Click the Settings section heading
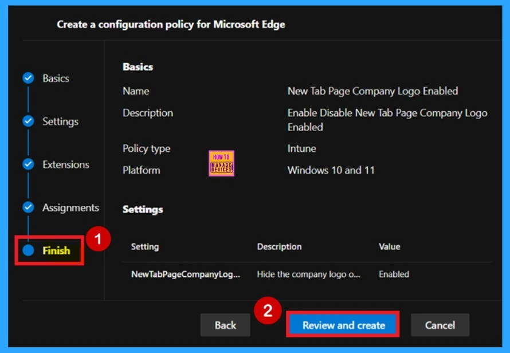This screenshot has height=353, width=510. click(x=143, y=210)
